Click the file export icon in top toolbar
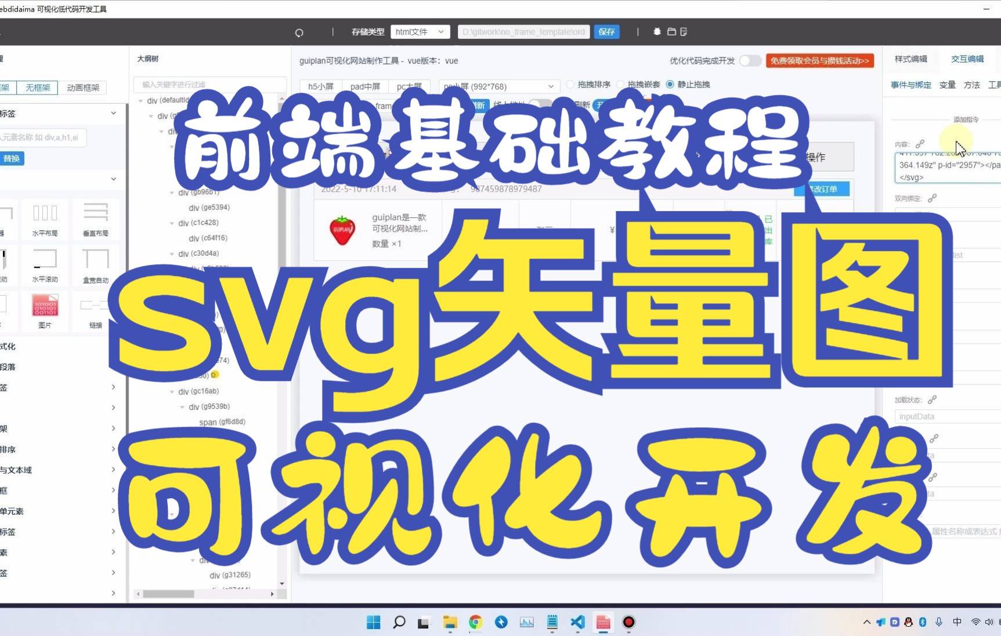1001x636 pixels. (684, 32)
